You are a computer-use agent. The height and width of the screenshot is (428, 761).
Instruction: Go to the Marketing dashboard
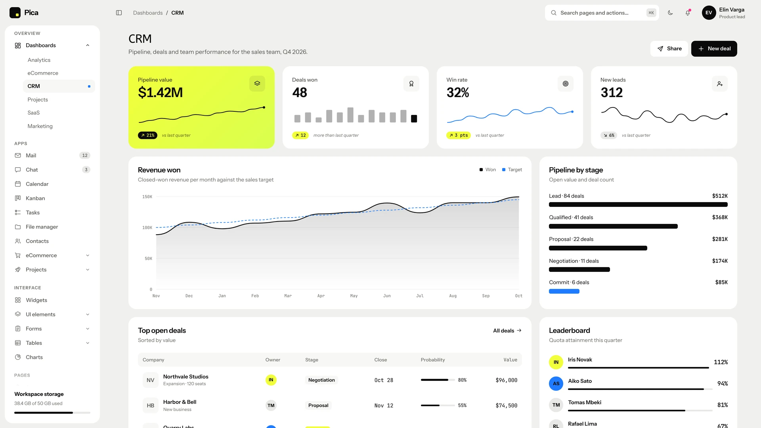coord(59,126)
